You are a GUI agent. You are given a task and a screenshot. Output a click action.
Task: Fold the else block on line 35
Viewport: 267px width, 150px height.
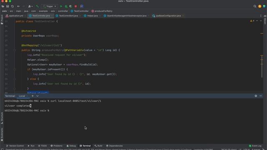pos(15,79)
